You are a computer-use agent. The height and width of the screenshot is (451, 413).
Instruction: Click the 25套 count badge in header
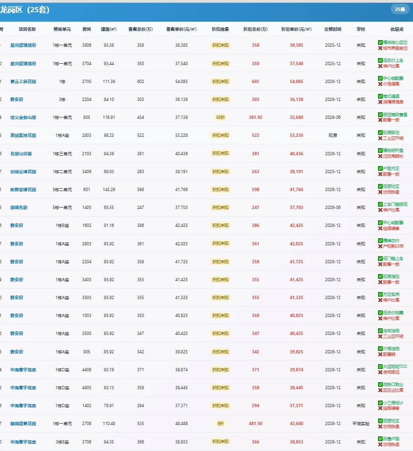click(400, 9)
